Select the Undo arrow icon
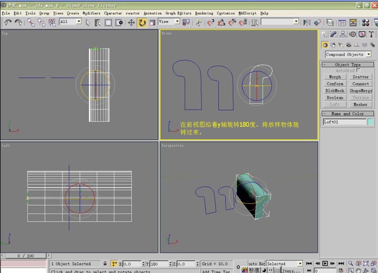Image resolution: width=378 pixels, height=273 pixels. (8, 23)
